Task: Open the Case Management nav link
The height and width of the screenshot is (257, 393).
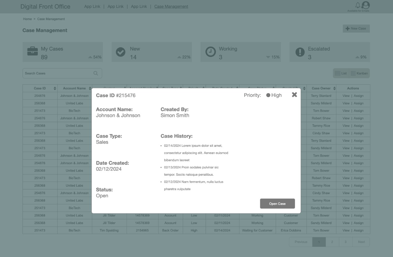Action: 171,6
